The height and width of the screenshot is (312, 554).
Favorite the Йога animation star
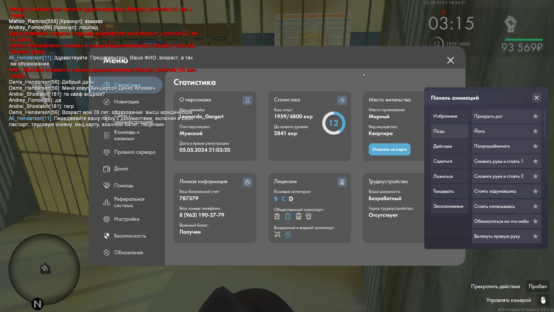[536, 131]
